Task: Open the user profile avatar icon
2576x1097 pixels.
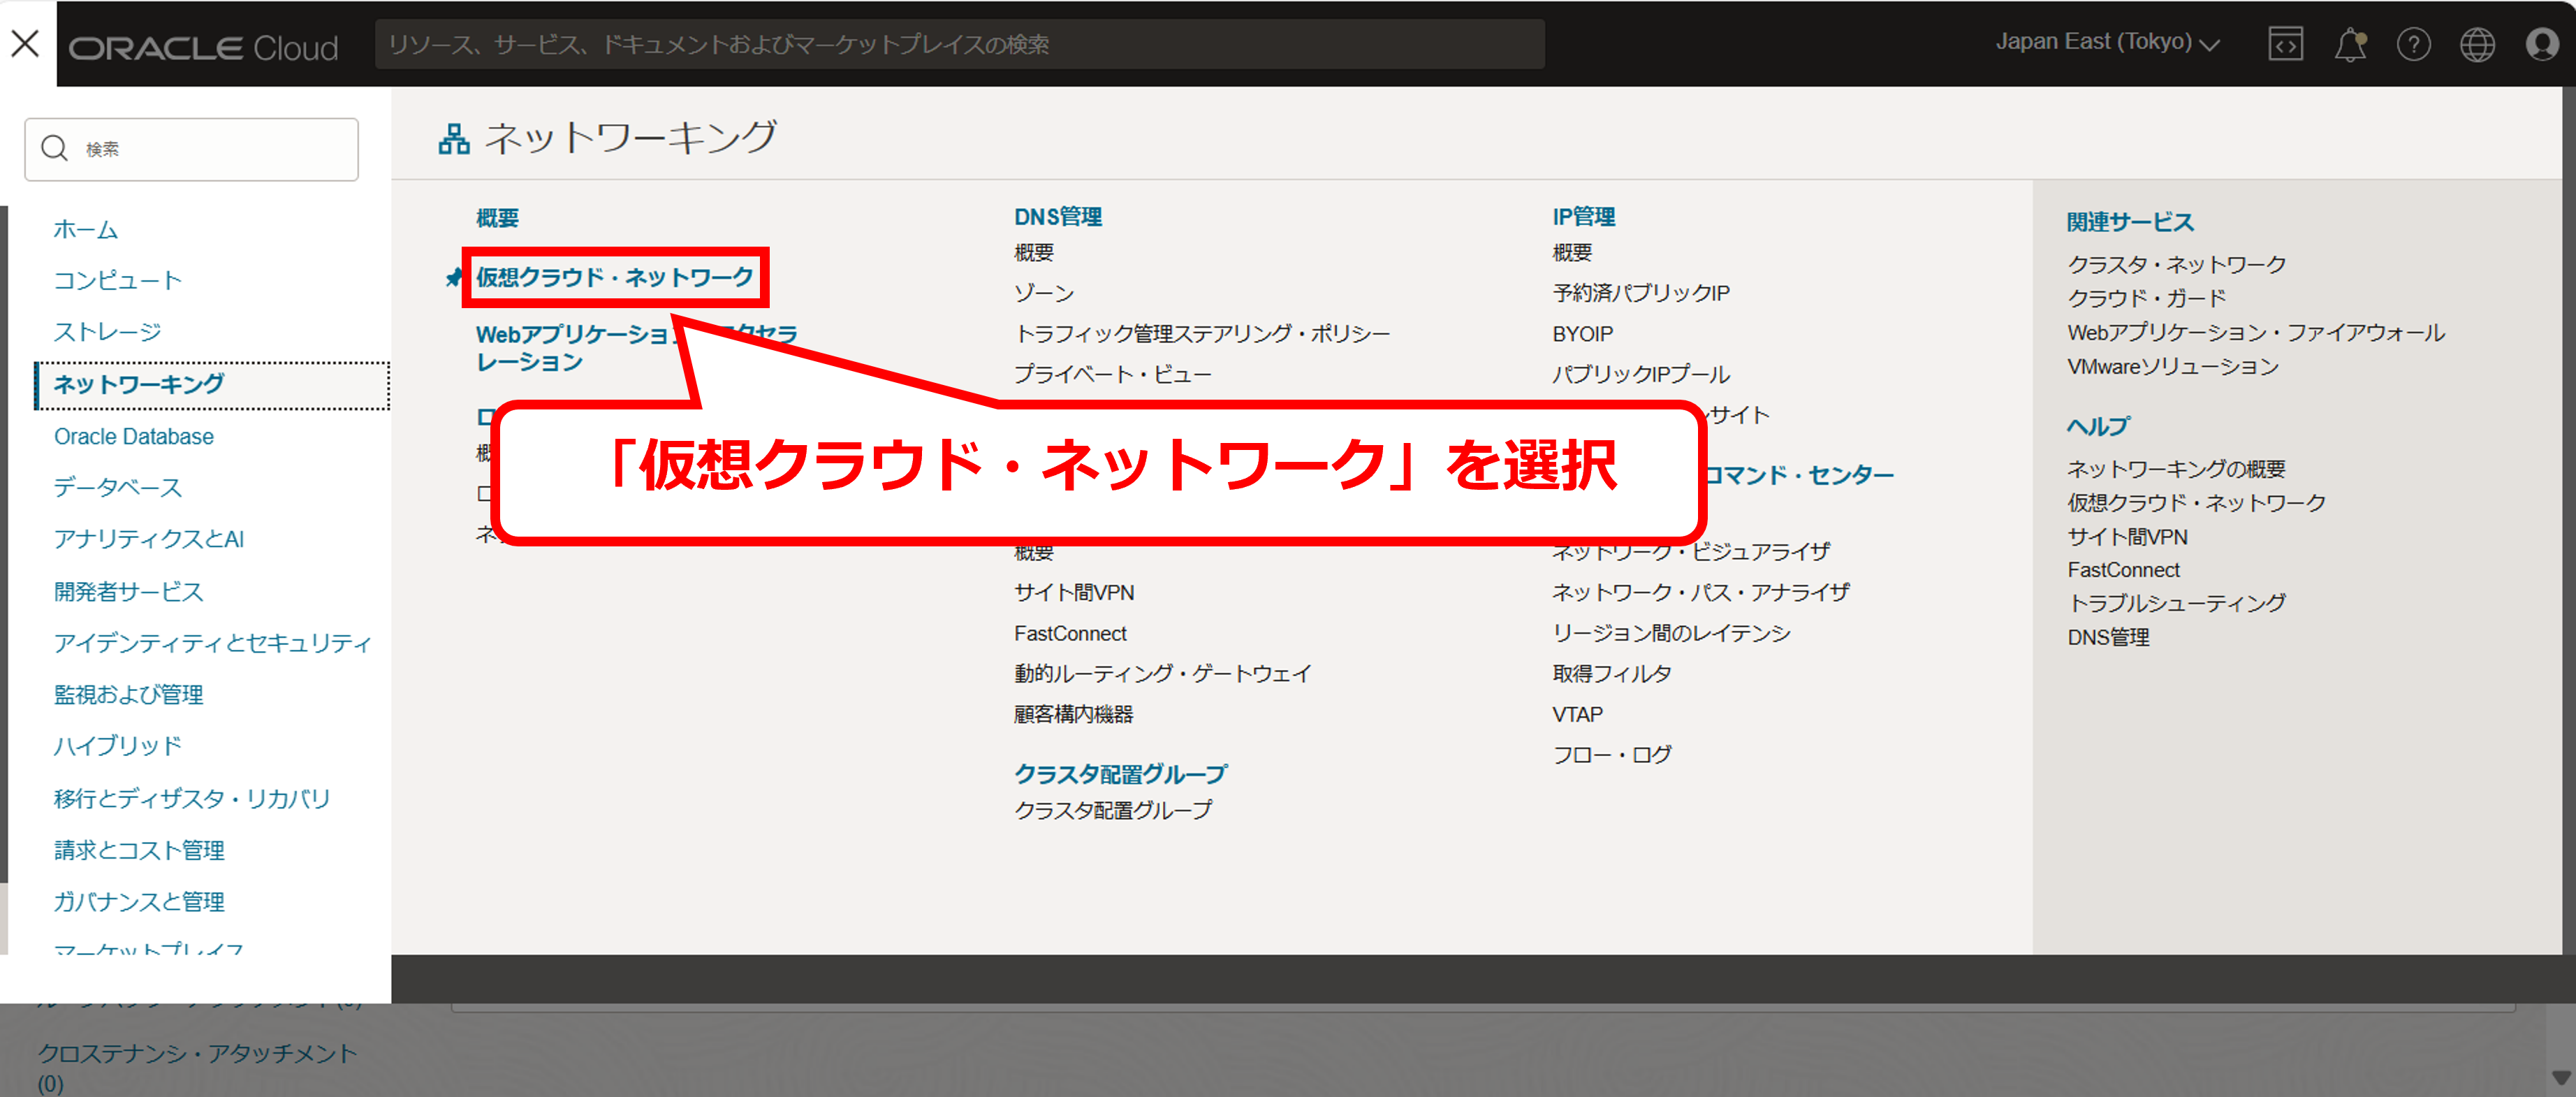Action: click(x=2541, y=45)
